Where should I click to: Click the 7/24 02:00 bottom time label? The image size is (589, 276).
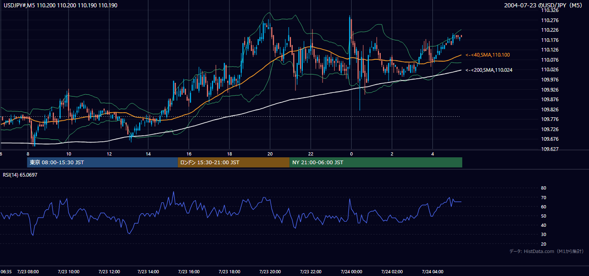392,272
